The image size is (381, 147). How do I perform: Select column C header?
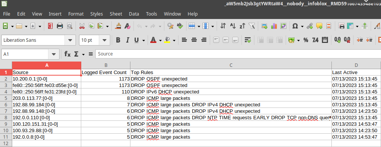coord(231,65)
